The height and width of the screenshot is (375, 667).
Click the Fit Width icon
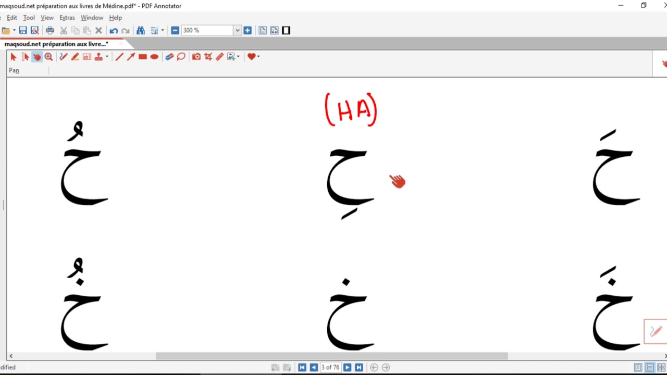[275, 30]
